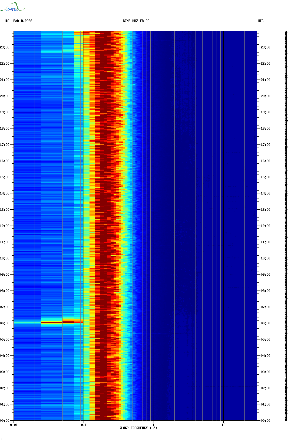The image size is (298, 442).
Task: Click the Feb 9,2026 date label
Action: (x=23, y=21)
